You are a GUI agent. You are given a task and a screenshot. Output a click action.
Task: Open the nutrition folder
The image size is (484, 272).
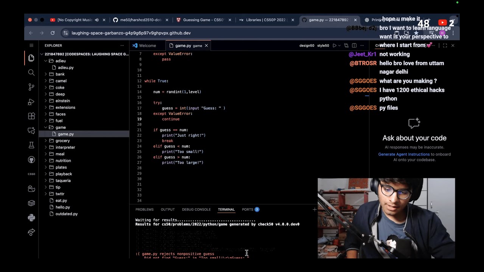point(63,161)
